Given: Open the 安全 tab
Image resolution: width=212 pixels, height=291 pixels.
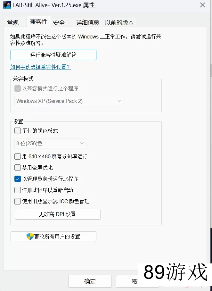Looking at the screenshot, I should (x=59, y=22).
